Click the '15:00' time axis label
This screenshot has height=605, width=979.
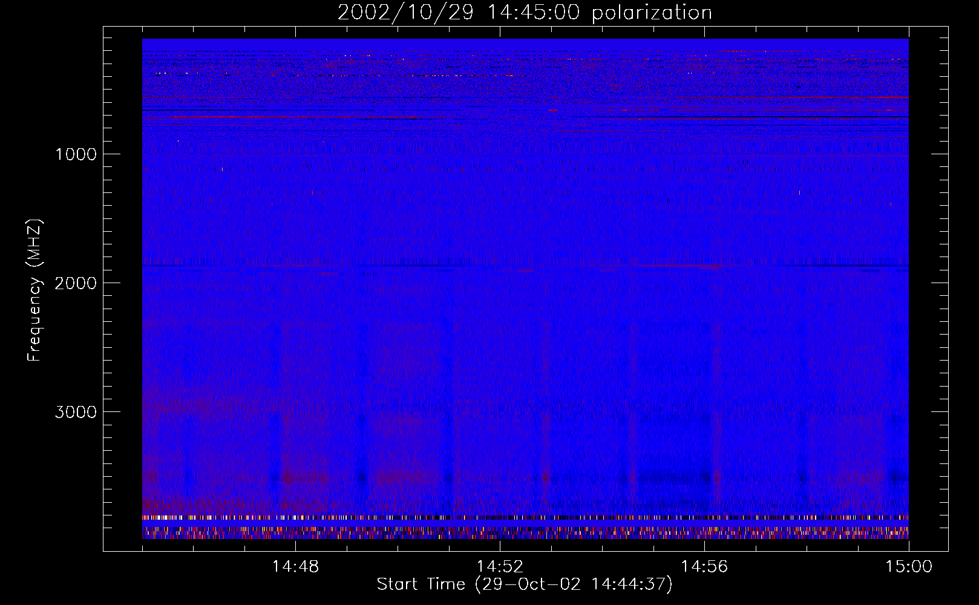(x=909, y=567)
